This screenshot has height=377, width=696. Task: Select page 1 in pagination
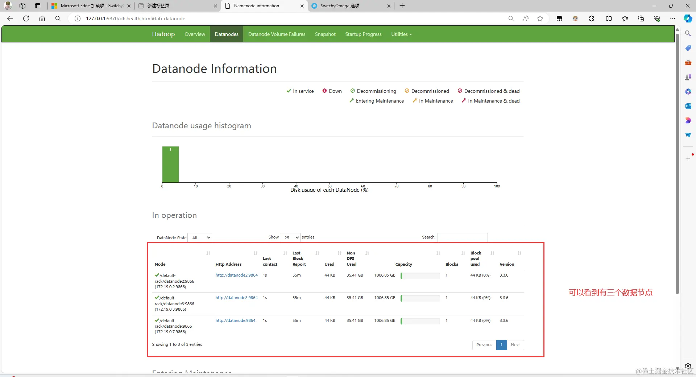tap(501, 345)
